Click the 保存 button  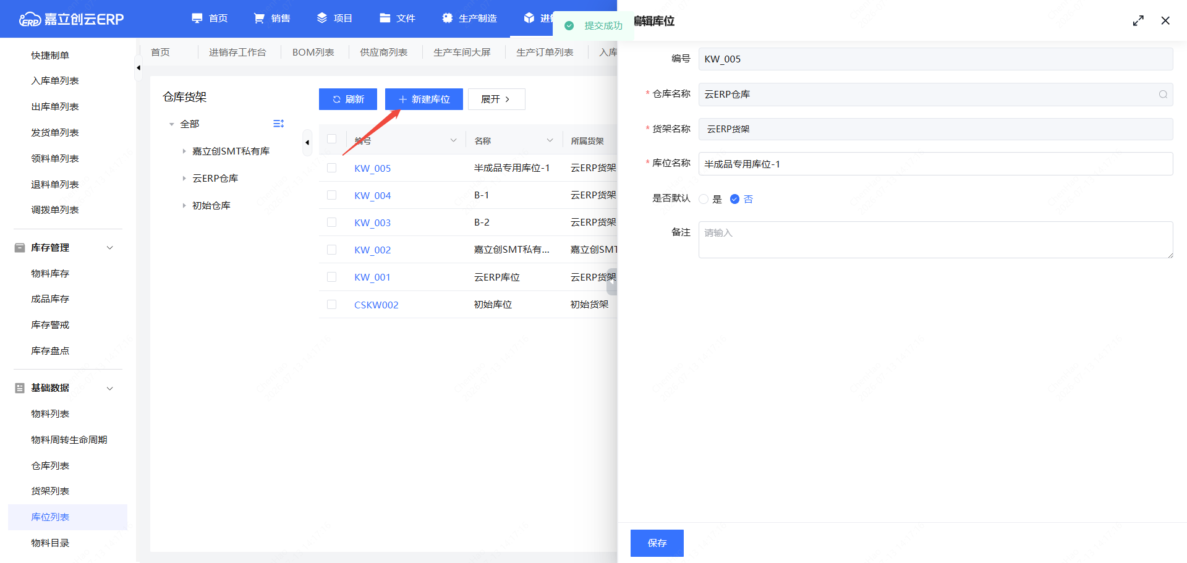657,543
